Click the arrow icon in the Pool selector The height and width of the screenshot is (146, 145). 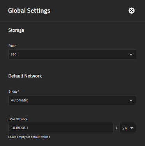(x=131, y=55)
